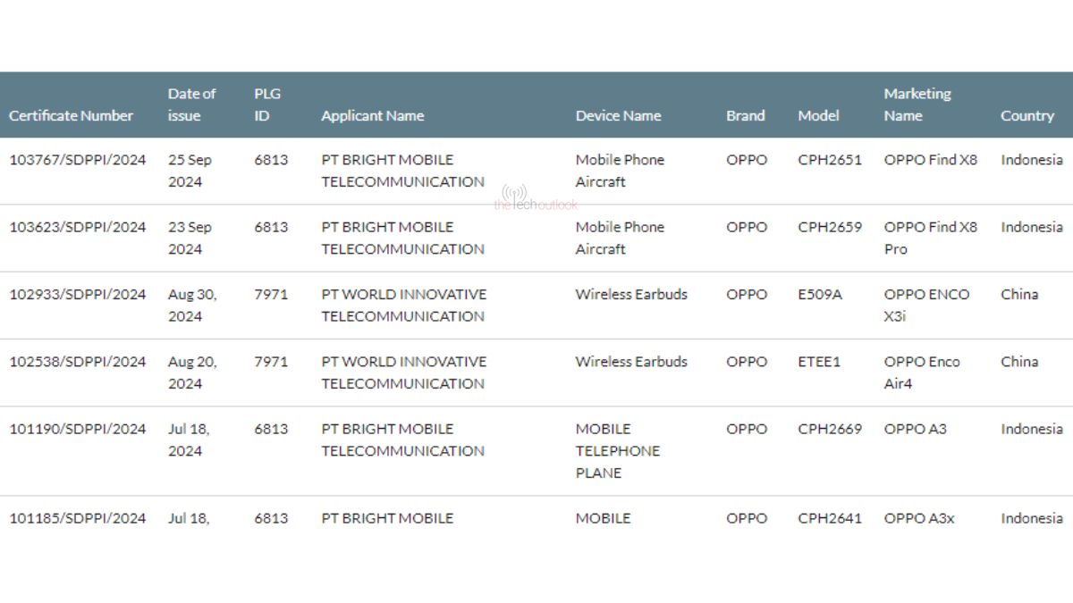The height and width of the screenshot is (603, 1073).
Task: Sort by Certificate Number column header
Action: pyautogui.click(x=71, y=115)
